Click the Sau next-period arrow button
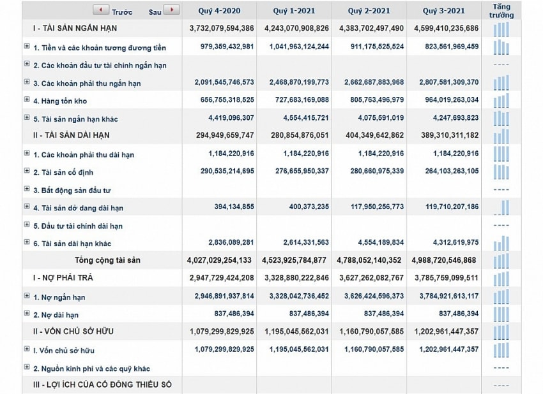 [x=171, y=10]
